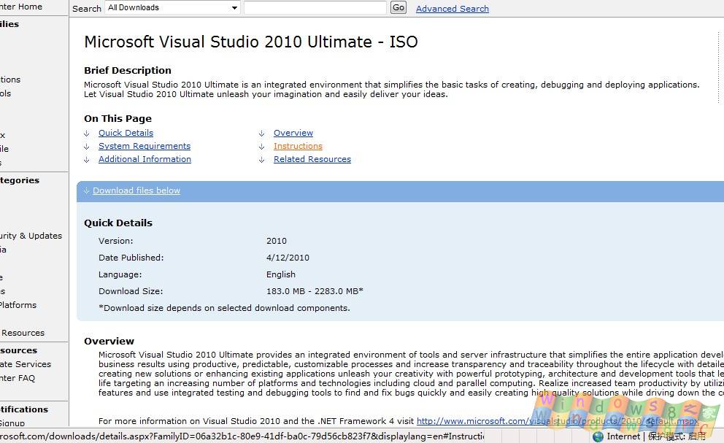724x443 pixels.
Task: Click the Language: label
Action: coord(120,274)
